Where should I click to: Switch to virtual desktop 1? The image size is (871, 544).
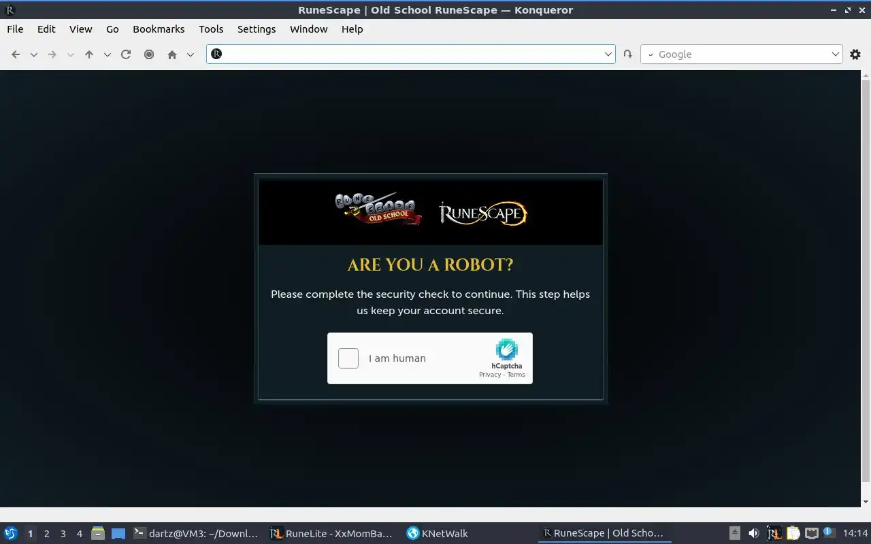(30, 534)
